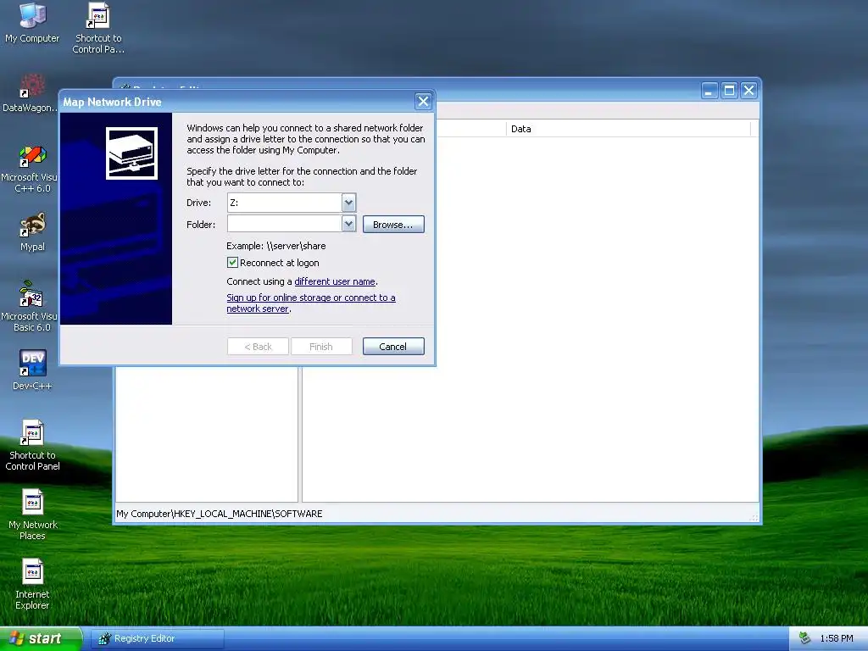
Task: Cancel the Map Network Drive dialog
Action: 393,347
